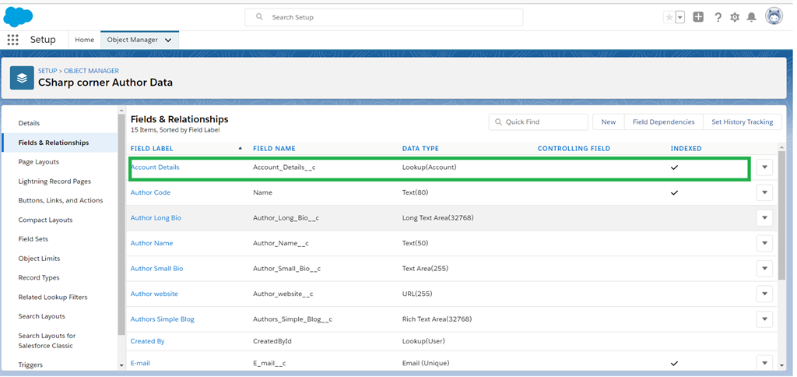Open row actions dropdown for Account Details
797x377 pixels.
pyautogui.click(x=764, y=167)
